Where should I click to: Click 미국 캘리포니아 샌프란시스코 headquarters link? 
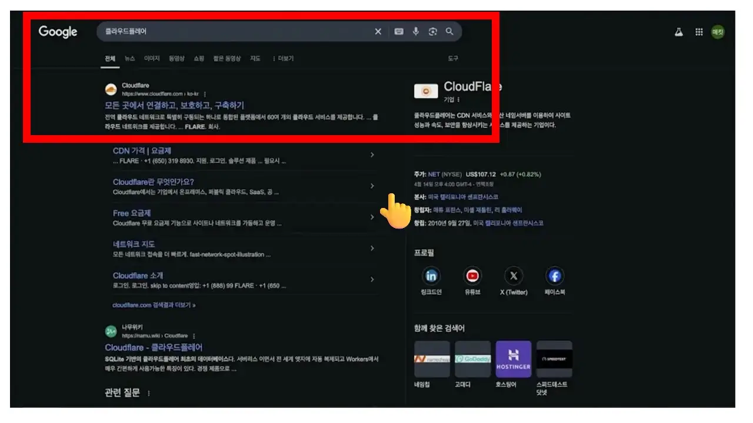pos(463,197)
